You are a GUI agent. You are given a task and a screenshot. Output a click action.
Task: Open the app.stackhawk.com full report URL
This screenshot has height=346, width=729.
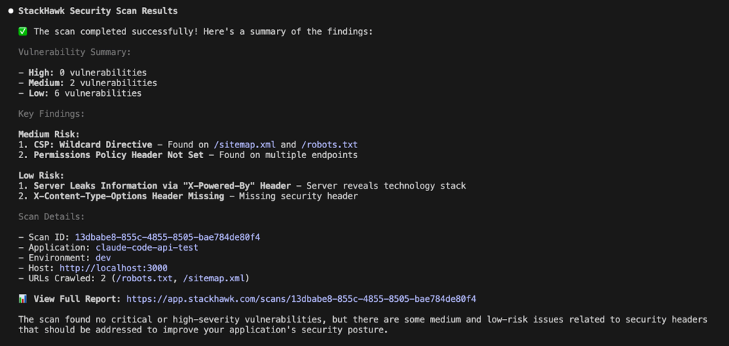(x=301, y=299)
